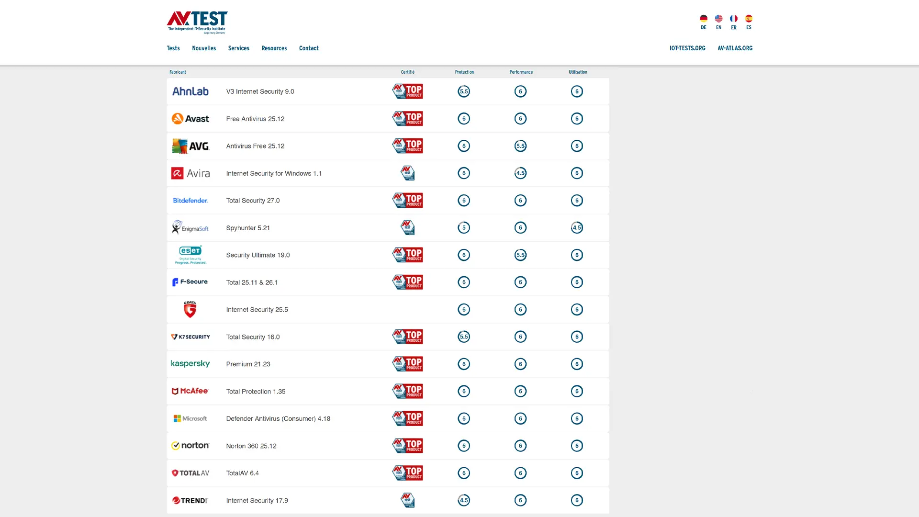
Task: Click Kaspersky's TOP Product badge
Action: point(407,364)
